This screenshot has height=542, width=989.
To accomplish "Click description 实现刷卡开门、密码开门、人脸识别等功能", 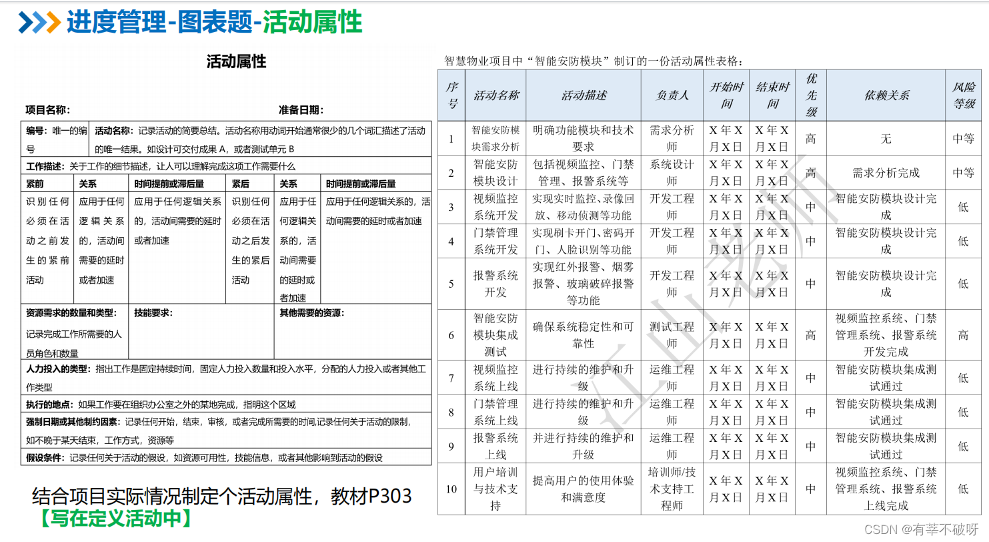I will tap(584, 241).
